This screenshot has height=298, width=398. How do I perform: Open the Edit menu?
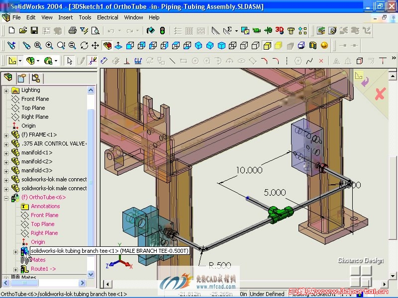point(31,17)
